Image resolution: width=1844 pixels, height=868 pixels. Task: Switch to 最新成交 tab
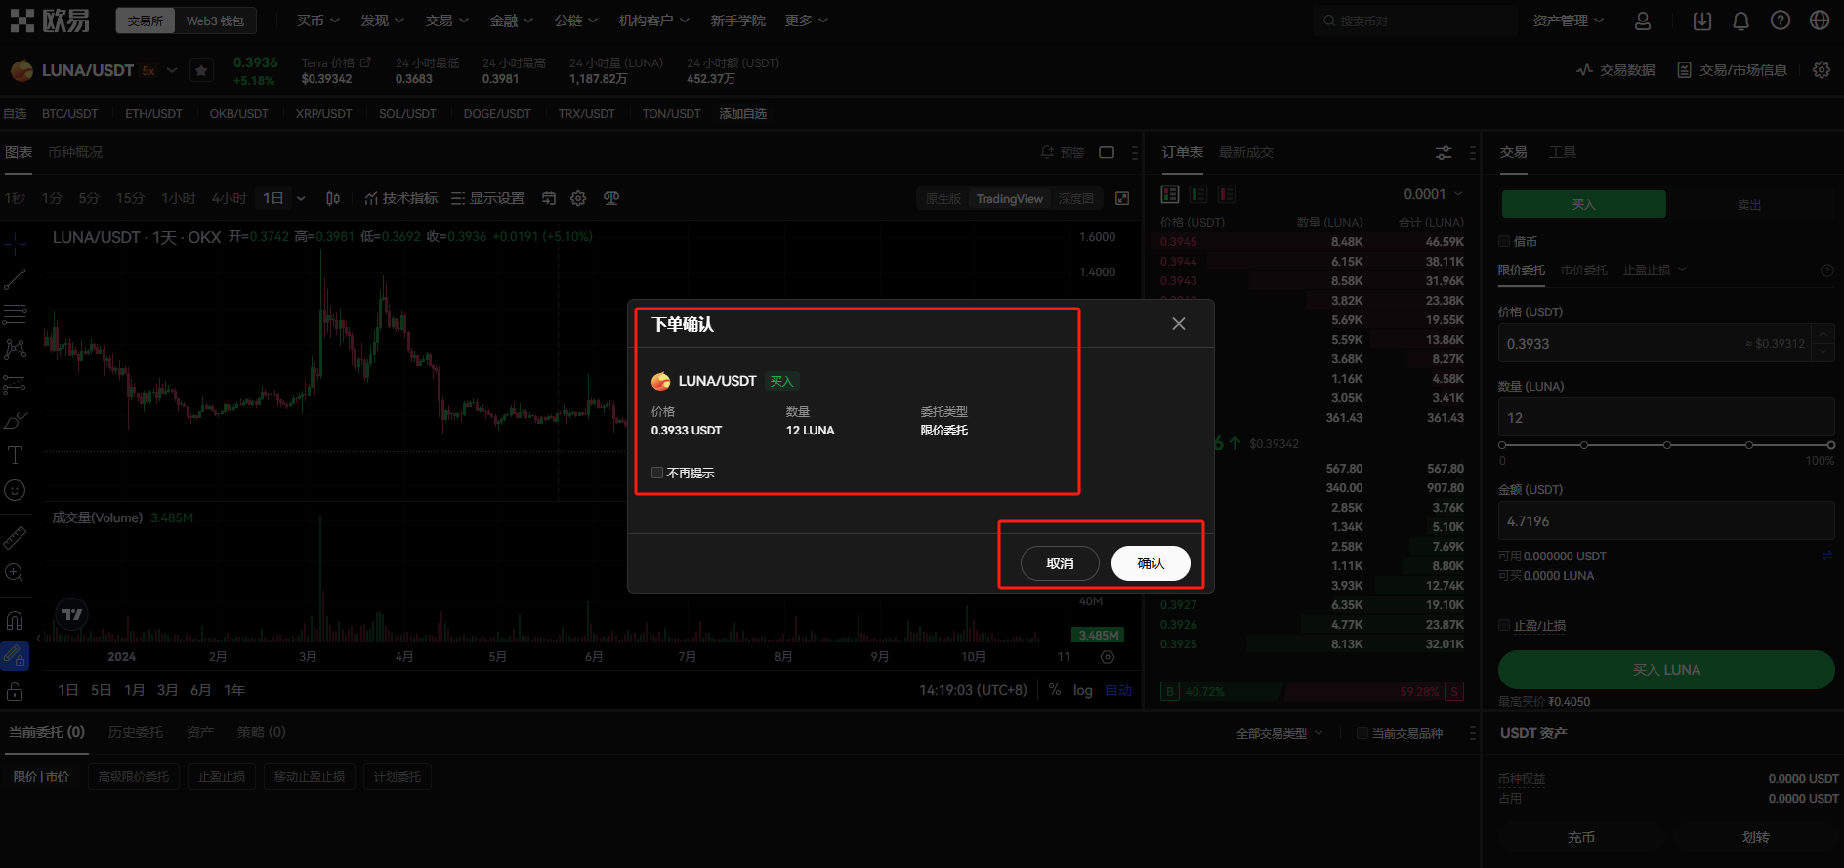click(1245, 152)
